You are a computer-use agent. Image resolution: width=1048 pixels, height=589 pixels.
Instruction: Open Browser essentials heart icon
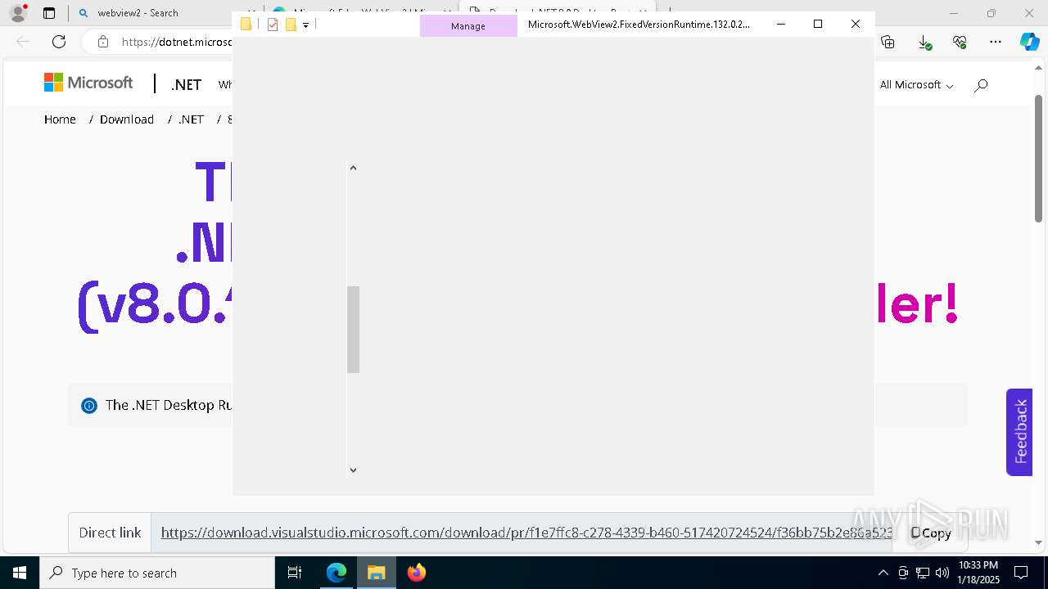(960, 42)
